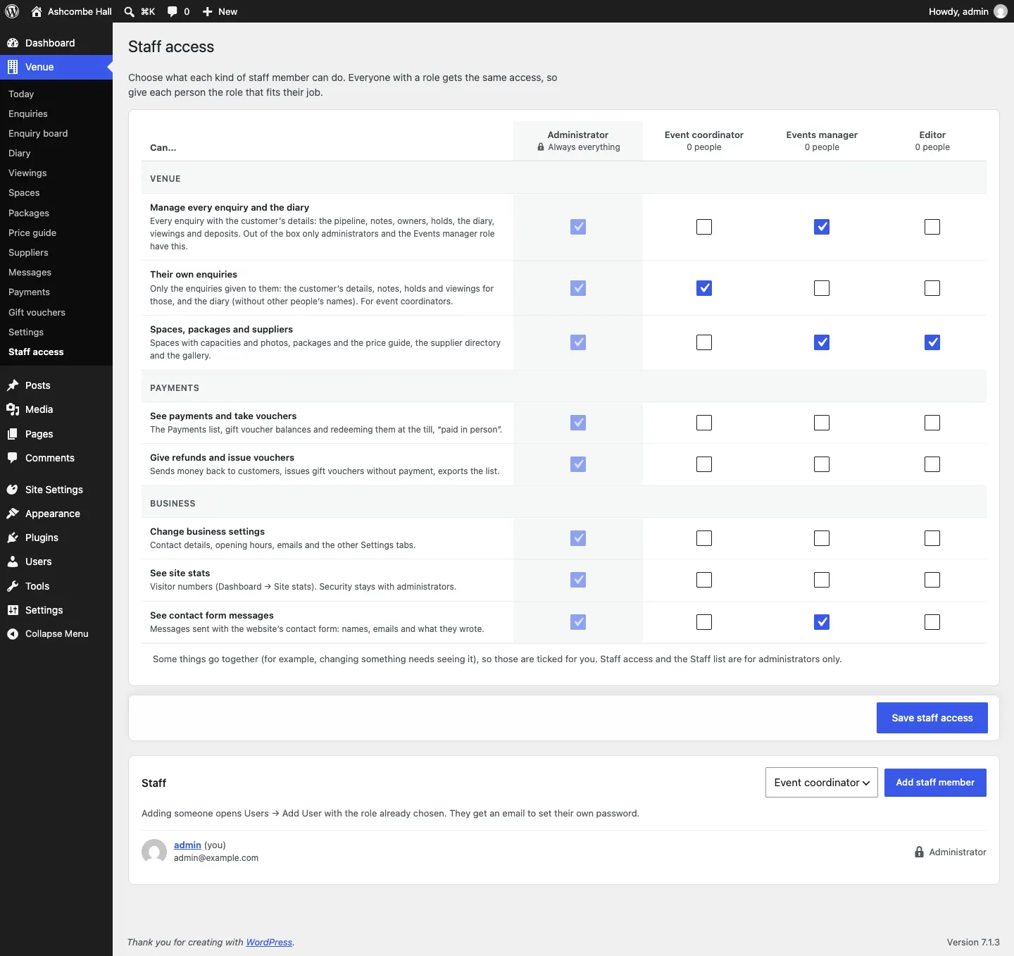Click the admin avatar in top bar
1014x956 pixels.
pyautogui.click(x=1001, y=11)
